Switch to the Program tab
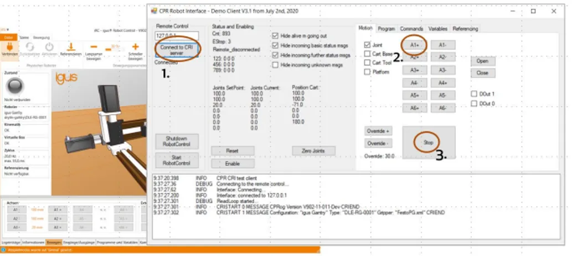 (387, 29)
